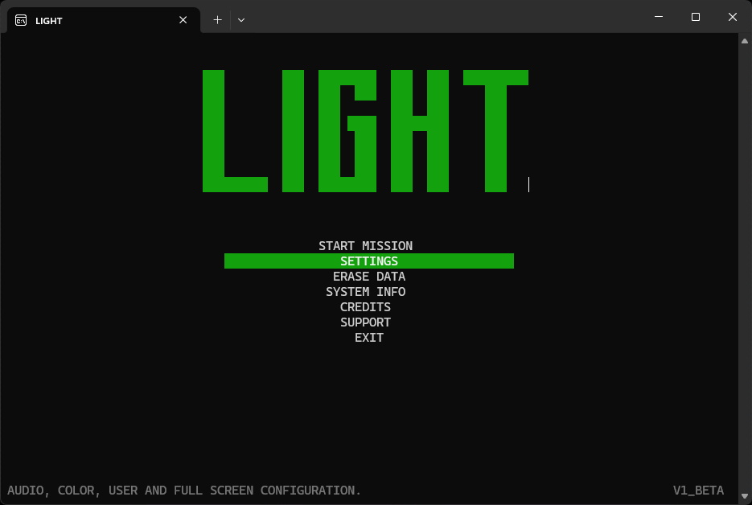Click the V1_BETA version label
Image resolution: width=752 pixels, height=505 pixels.
[698, 491]
